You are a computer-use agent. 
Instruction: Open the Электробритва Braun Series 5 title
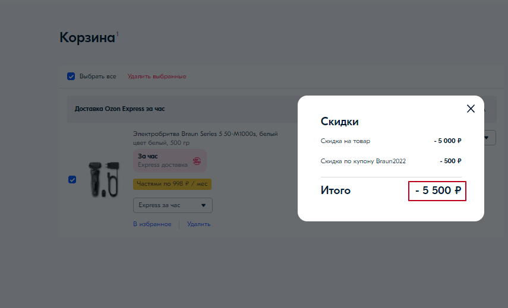(x=205, y=134)
